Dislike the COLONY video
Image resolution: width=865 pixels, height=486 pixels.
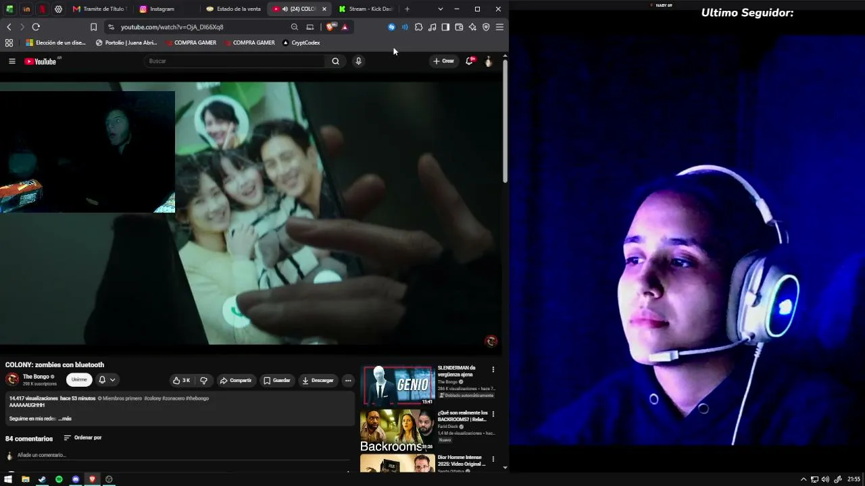[x=203, y=381]
